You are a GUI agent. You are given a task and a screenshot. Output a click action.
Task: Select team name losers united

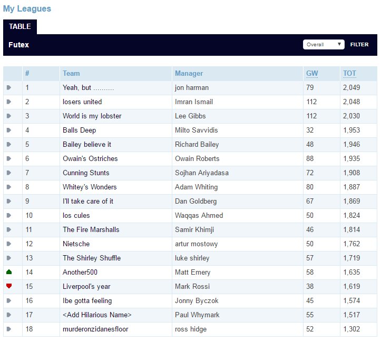pos(82,102)
